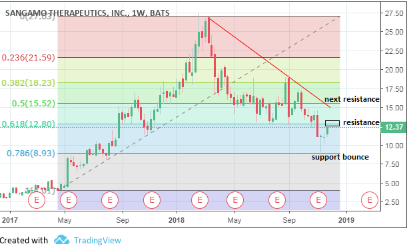The image size is (407, 250).
Task: Click the earnings marker left of Sep 2018
Action: pos(277,200)
